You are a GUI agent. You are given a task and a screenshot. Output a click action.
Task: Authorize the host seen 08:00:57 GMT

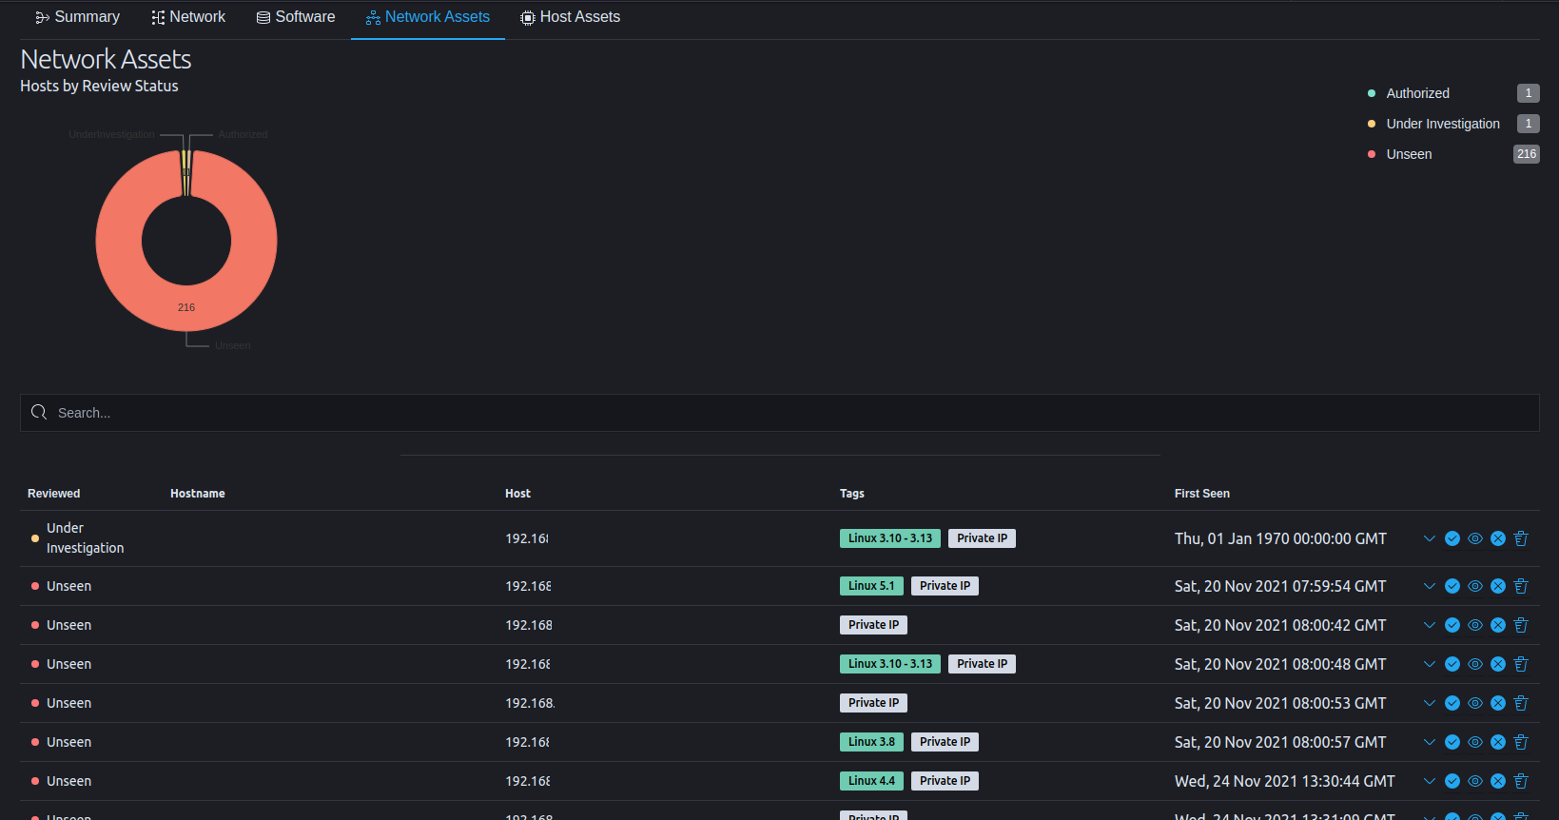click(x=1452, y=742)
